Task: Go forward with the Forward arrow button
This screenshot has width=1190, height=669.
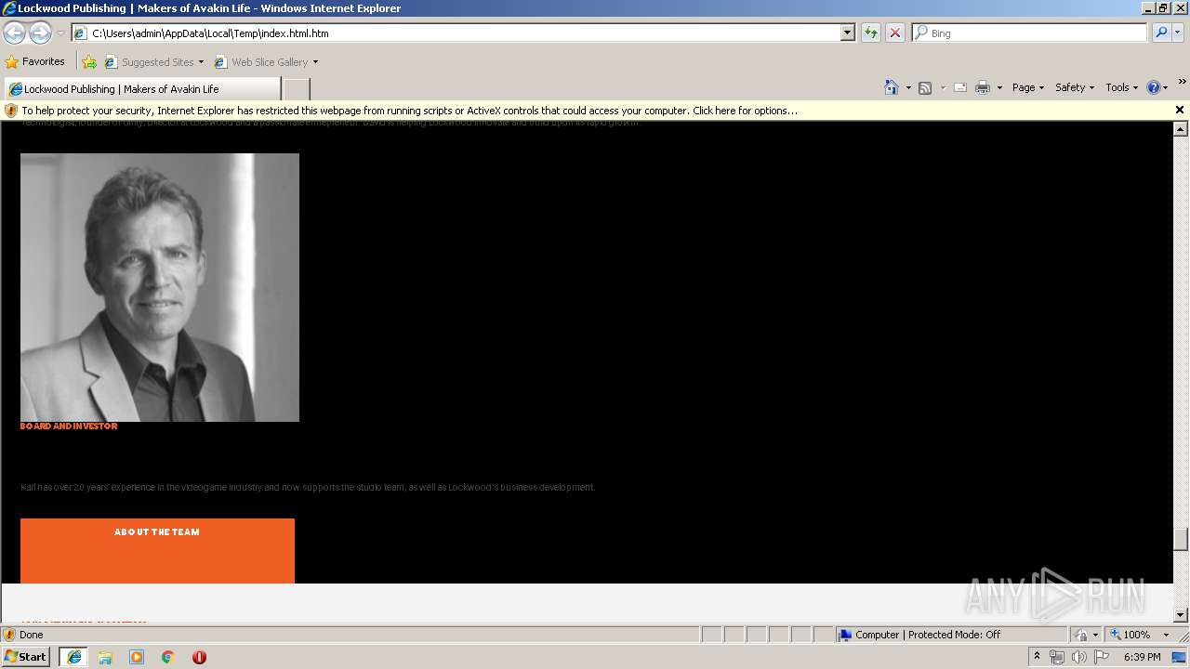Action: 40,33
